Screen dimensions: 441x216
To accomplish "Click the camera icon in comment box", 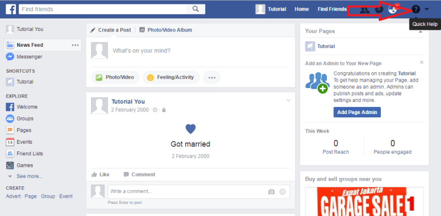I will 271,192.
